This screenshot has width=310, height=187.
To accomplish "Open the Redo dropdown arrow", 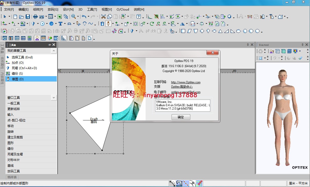I will 97,16.
